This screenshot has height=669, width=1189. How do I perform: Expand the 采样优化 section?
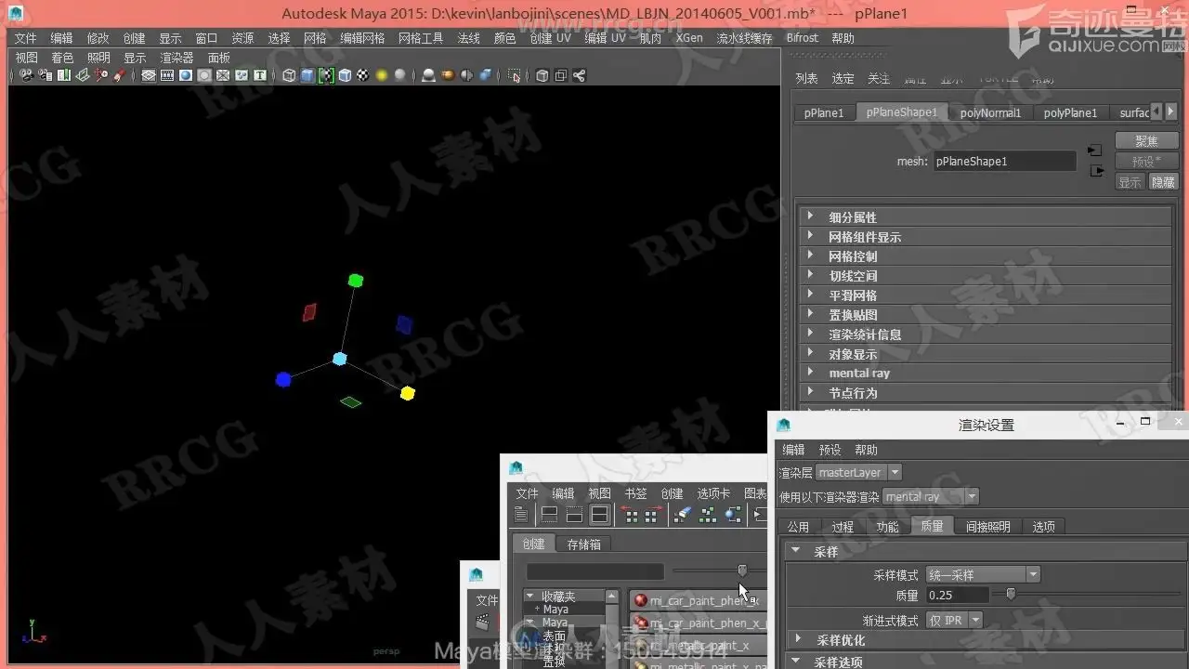[986, 640]
